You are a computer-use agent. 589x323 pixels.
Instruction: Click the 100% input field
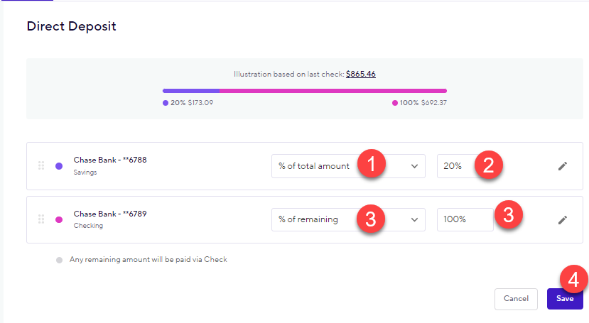tap(465, 220)
